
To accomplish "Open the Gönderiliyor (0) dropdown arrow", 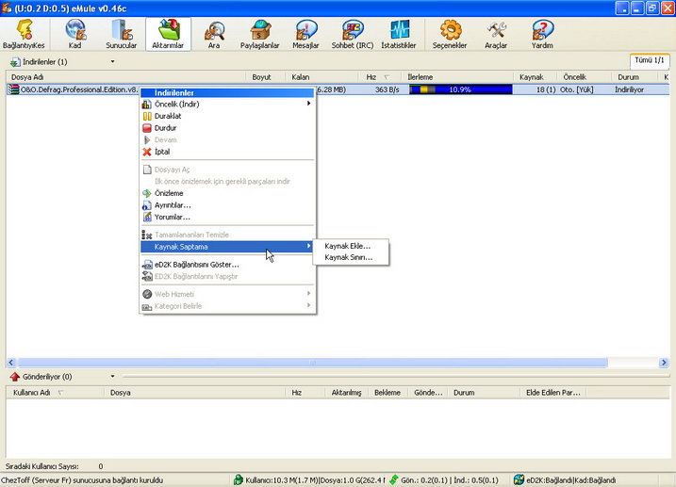I will (112, 377).
